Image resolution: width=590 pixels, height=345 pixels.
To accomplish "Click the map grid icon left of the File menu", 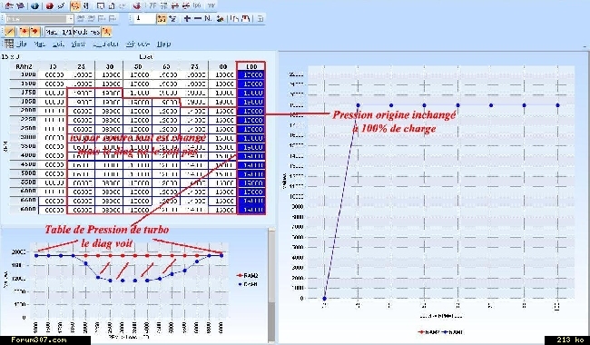I will [9, 44].
